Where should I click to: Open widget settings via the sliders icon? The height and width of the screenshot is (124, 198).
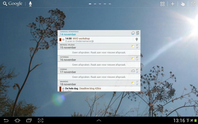point(138,33)
